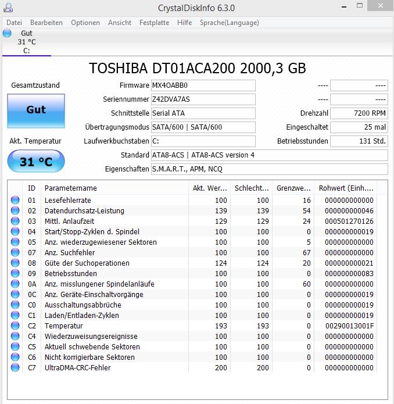Click the drive title TOSHIBA DT01ACA200 2000,3 GB
394x404 pixels.
[x=198, y=68]
